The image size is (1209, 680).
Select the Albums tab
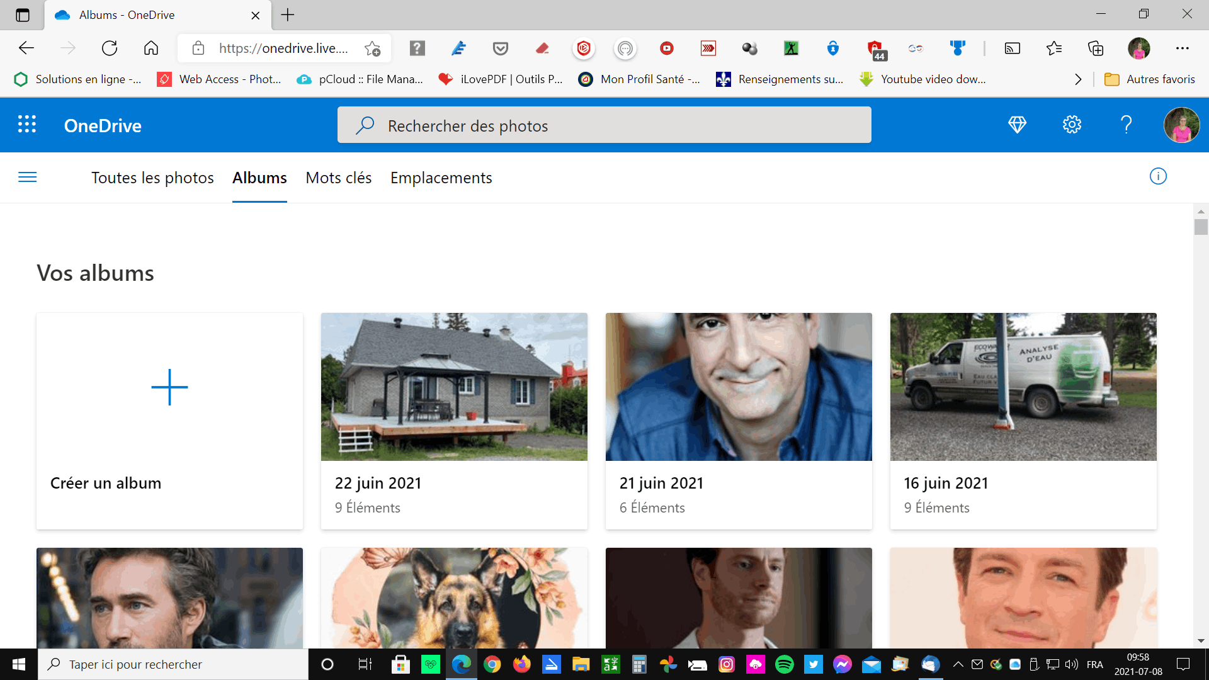[259, 178]
